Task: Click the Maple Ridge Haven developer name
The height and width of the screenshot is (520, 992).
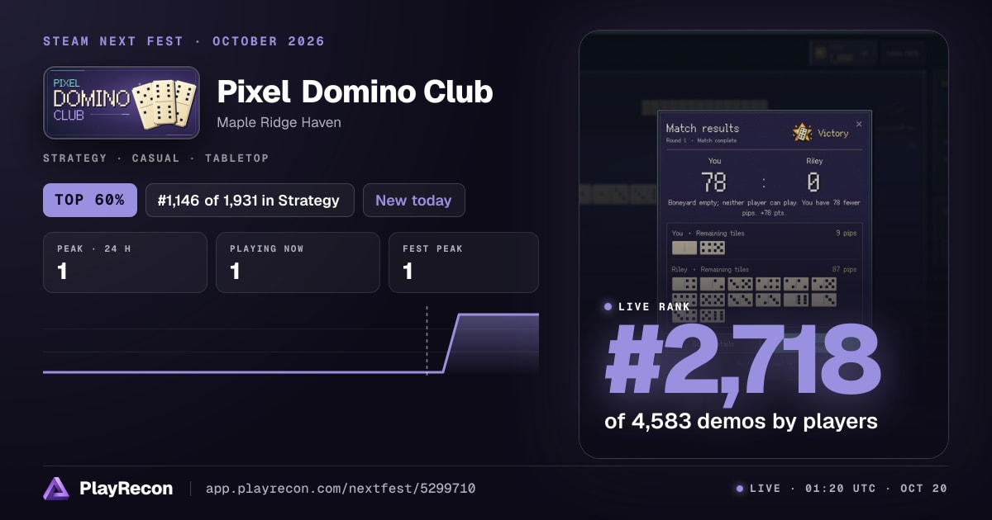Action: pyautogui.click(x=279, y=122)
